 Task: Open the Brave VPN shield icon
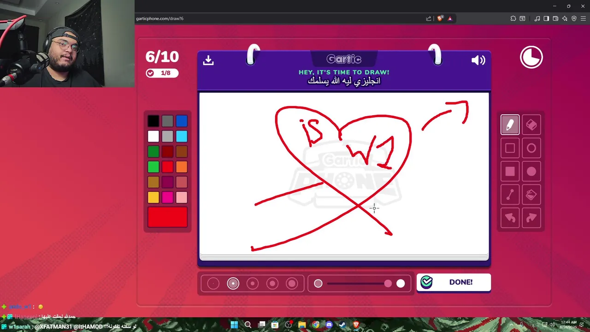(574, 18)
